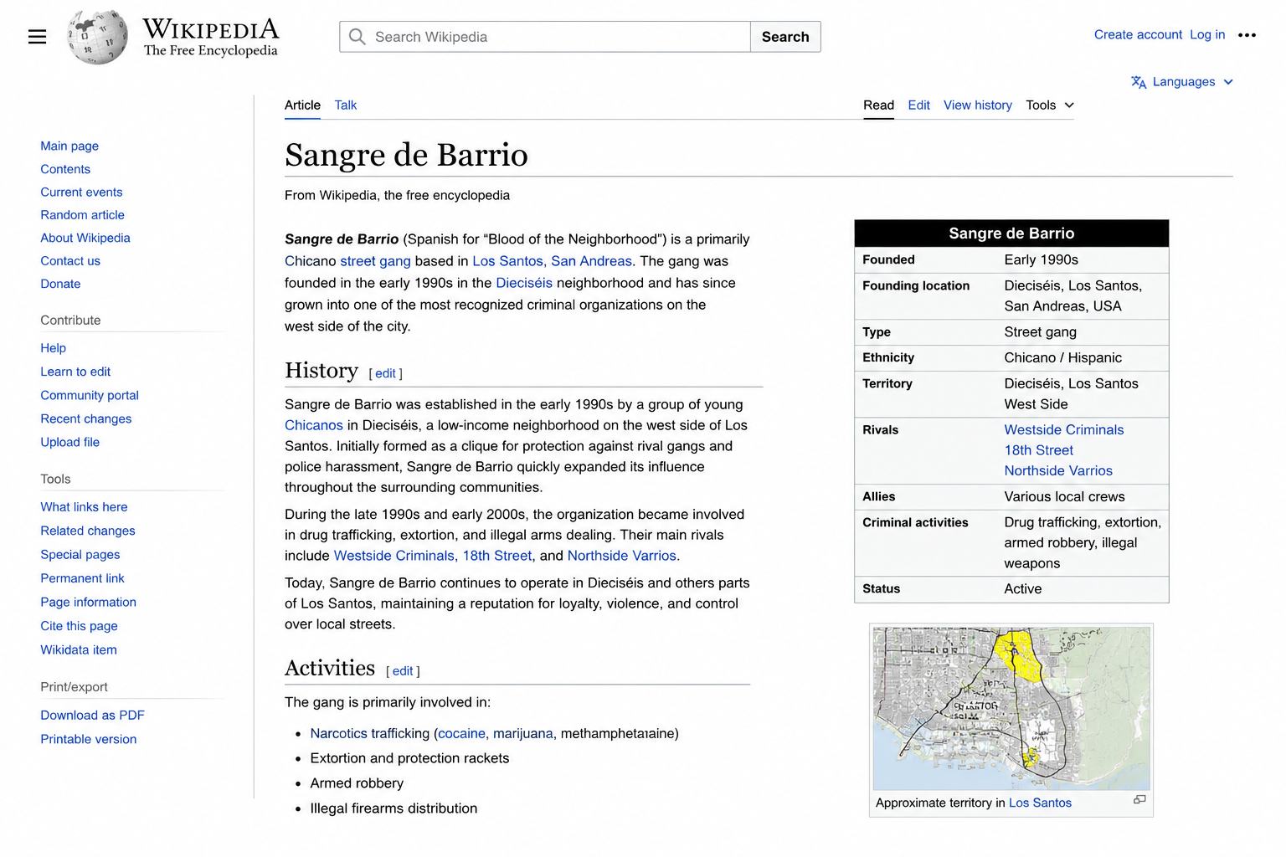1286x857 pixels.
Task: Click the Log in link
Action: coord(1207,34)
